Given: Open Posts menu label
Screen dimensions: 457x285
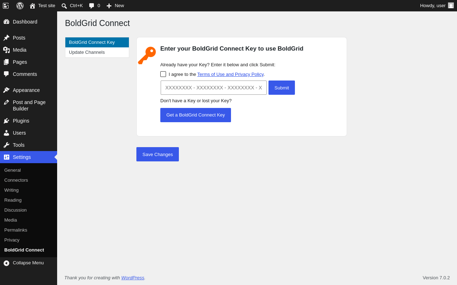Looking at the screenshot, I should (x=19, y=38).
